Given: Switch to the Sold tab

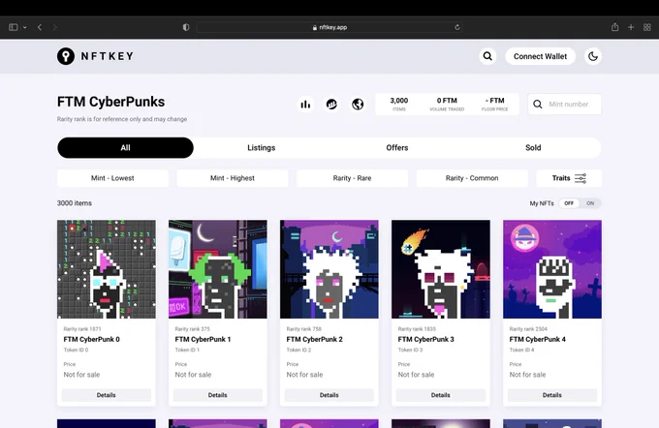Looking at the screenshot, I should point(533,148).
